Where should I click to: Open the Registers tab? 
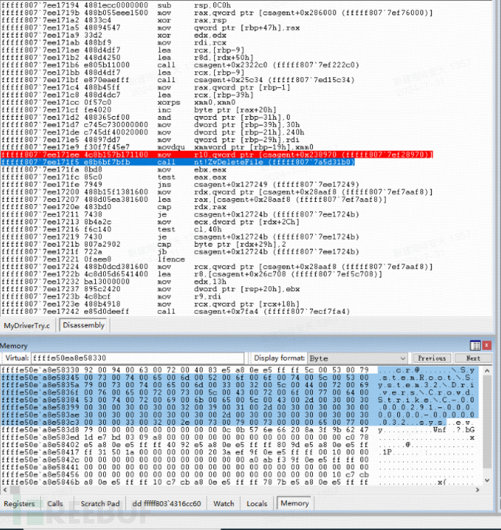pyautogui.click(x=20, y=504)
